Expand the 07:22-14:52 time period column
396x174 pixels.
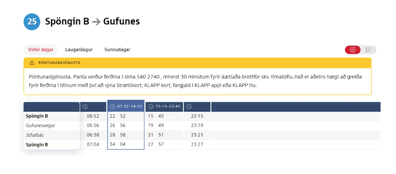pos(129,107)
